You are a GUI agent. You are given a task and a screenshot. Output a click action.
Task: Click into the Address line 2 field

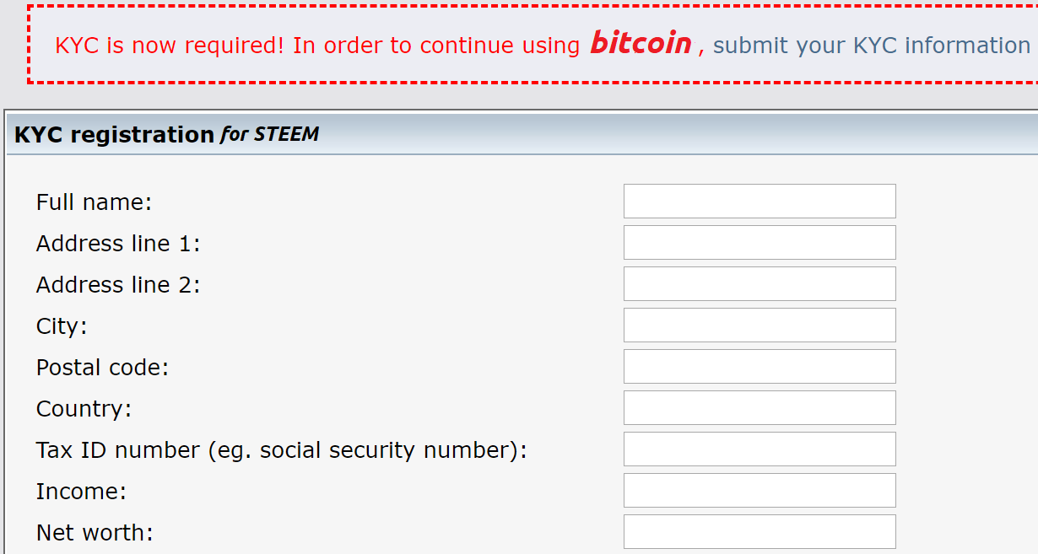[x=760, y=284]
